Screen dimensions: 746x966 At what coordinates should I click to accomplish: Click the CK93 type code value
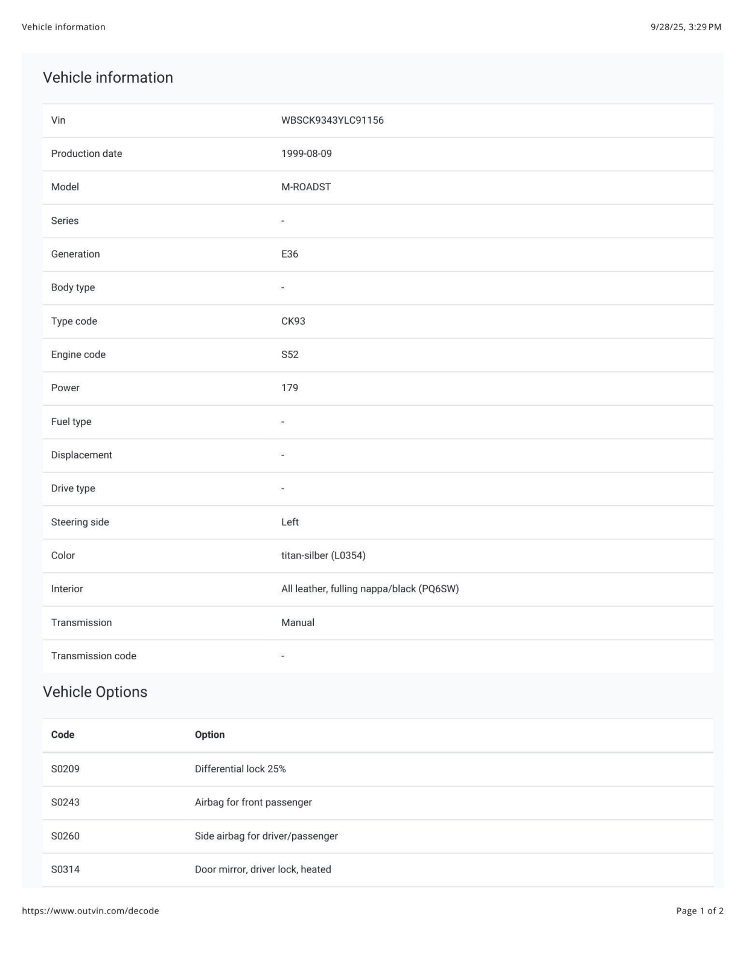pos(293,321)
